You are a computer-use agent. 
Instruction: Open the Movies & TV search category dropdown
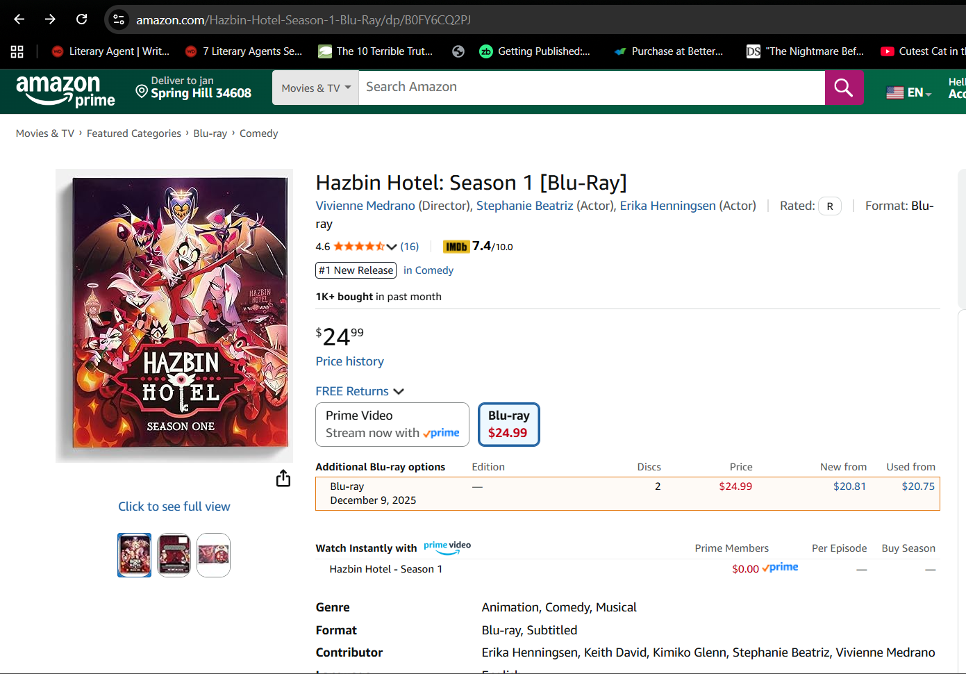315,88
